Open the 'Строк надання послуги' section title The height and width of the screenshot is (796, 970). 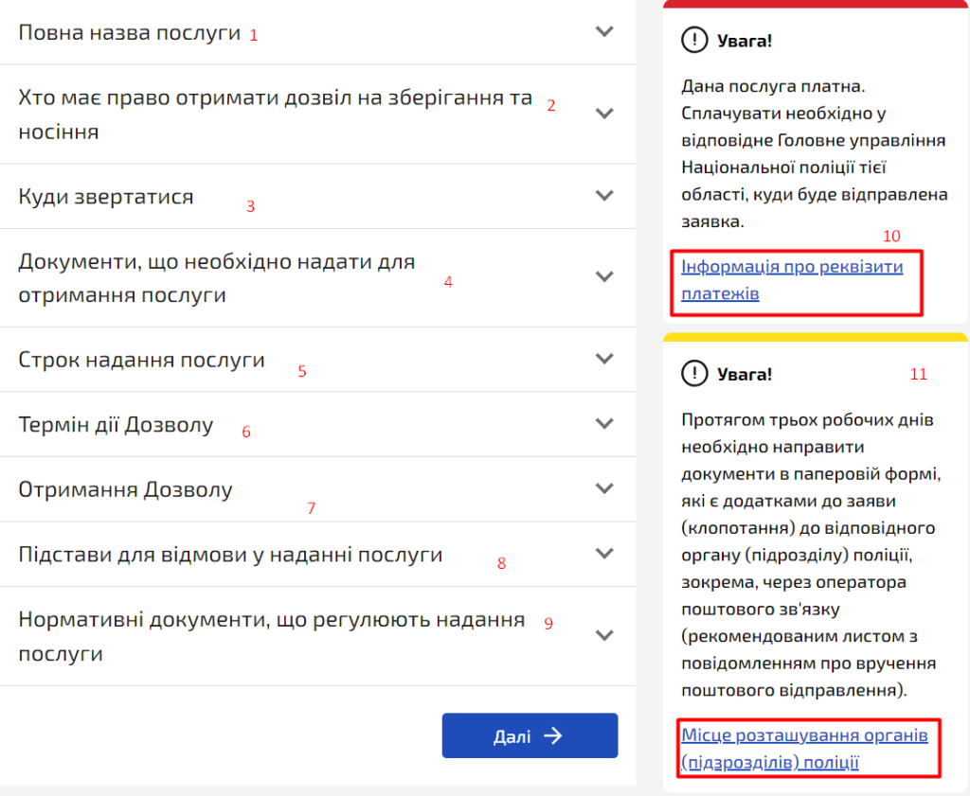point(141,360)
